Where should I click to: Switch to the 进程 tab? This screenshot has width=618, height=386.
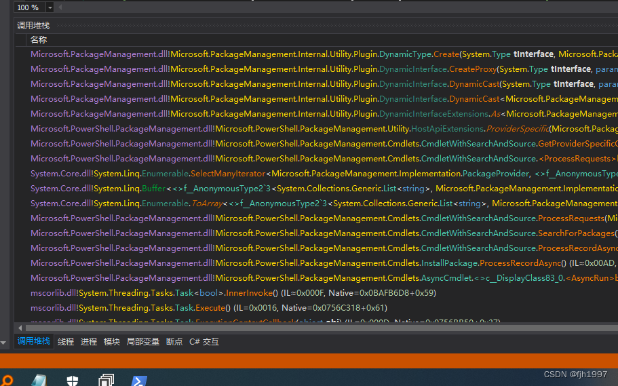pyautogui.click(x=89, y=342)
